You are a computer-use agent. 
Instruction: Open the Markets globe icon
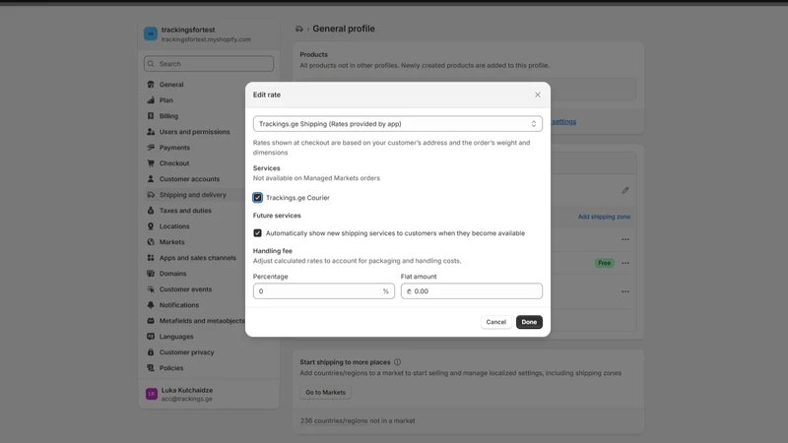(x=151, y=241)
